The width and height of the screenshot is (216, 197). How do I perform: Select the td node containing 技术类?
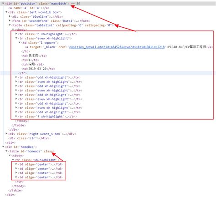[x=34, y=56]
